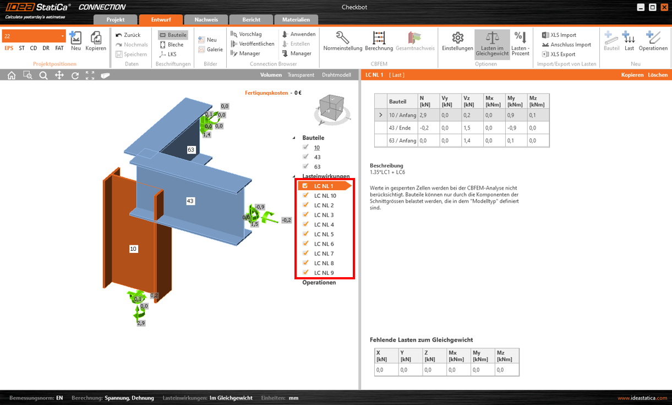Toggle Lasten im Gleichgewicht scale icon
The height and width of the screenshot is (405, 672).
click(492, 38)
